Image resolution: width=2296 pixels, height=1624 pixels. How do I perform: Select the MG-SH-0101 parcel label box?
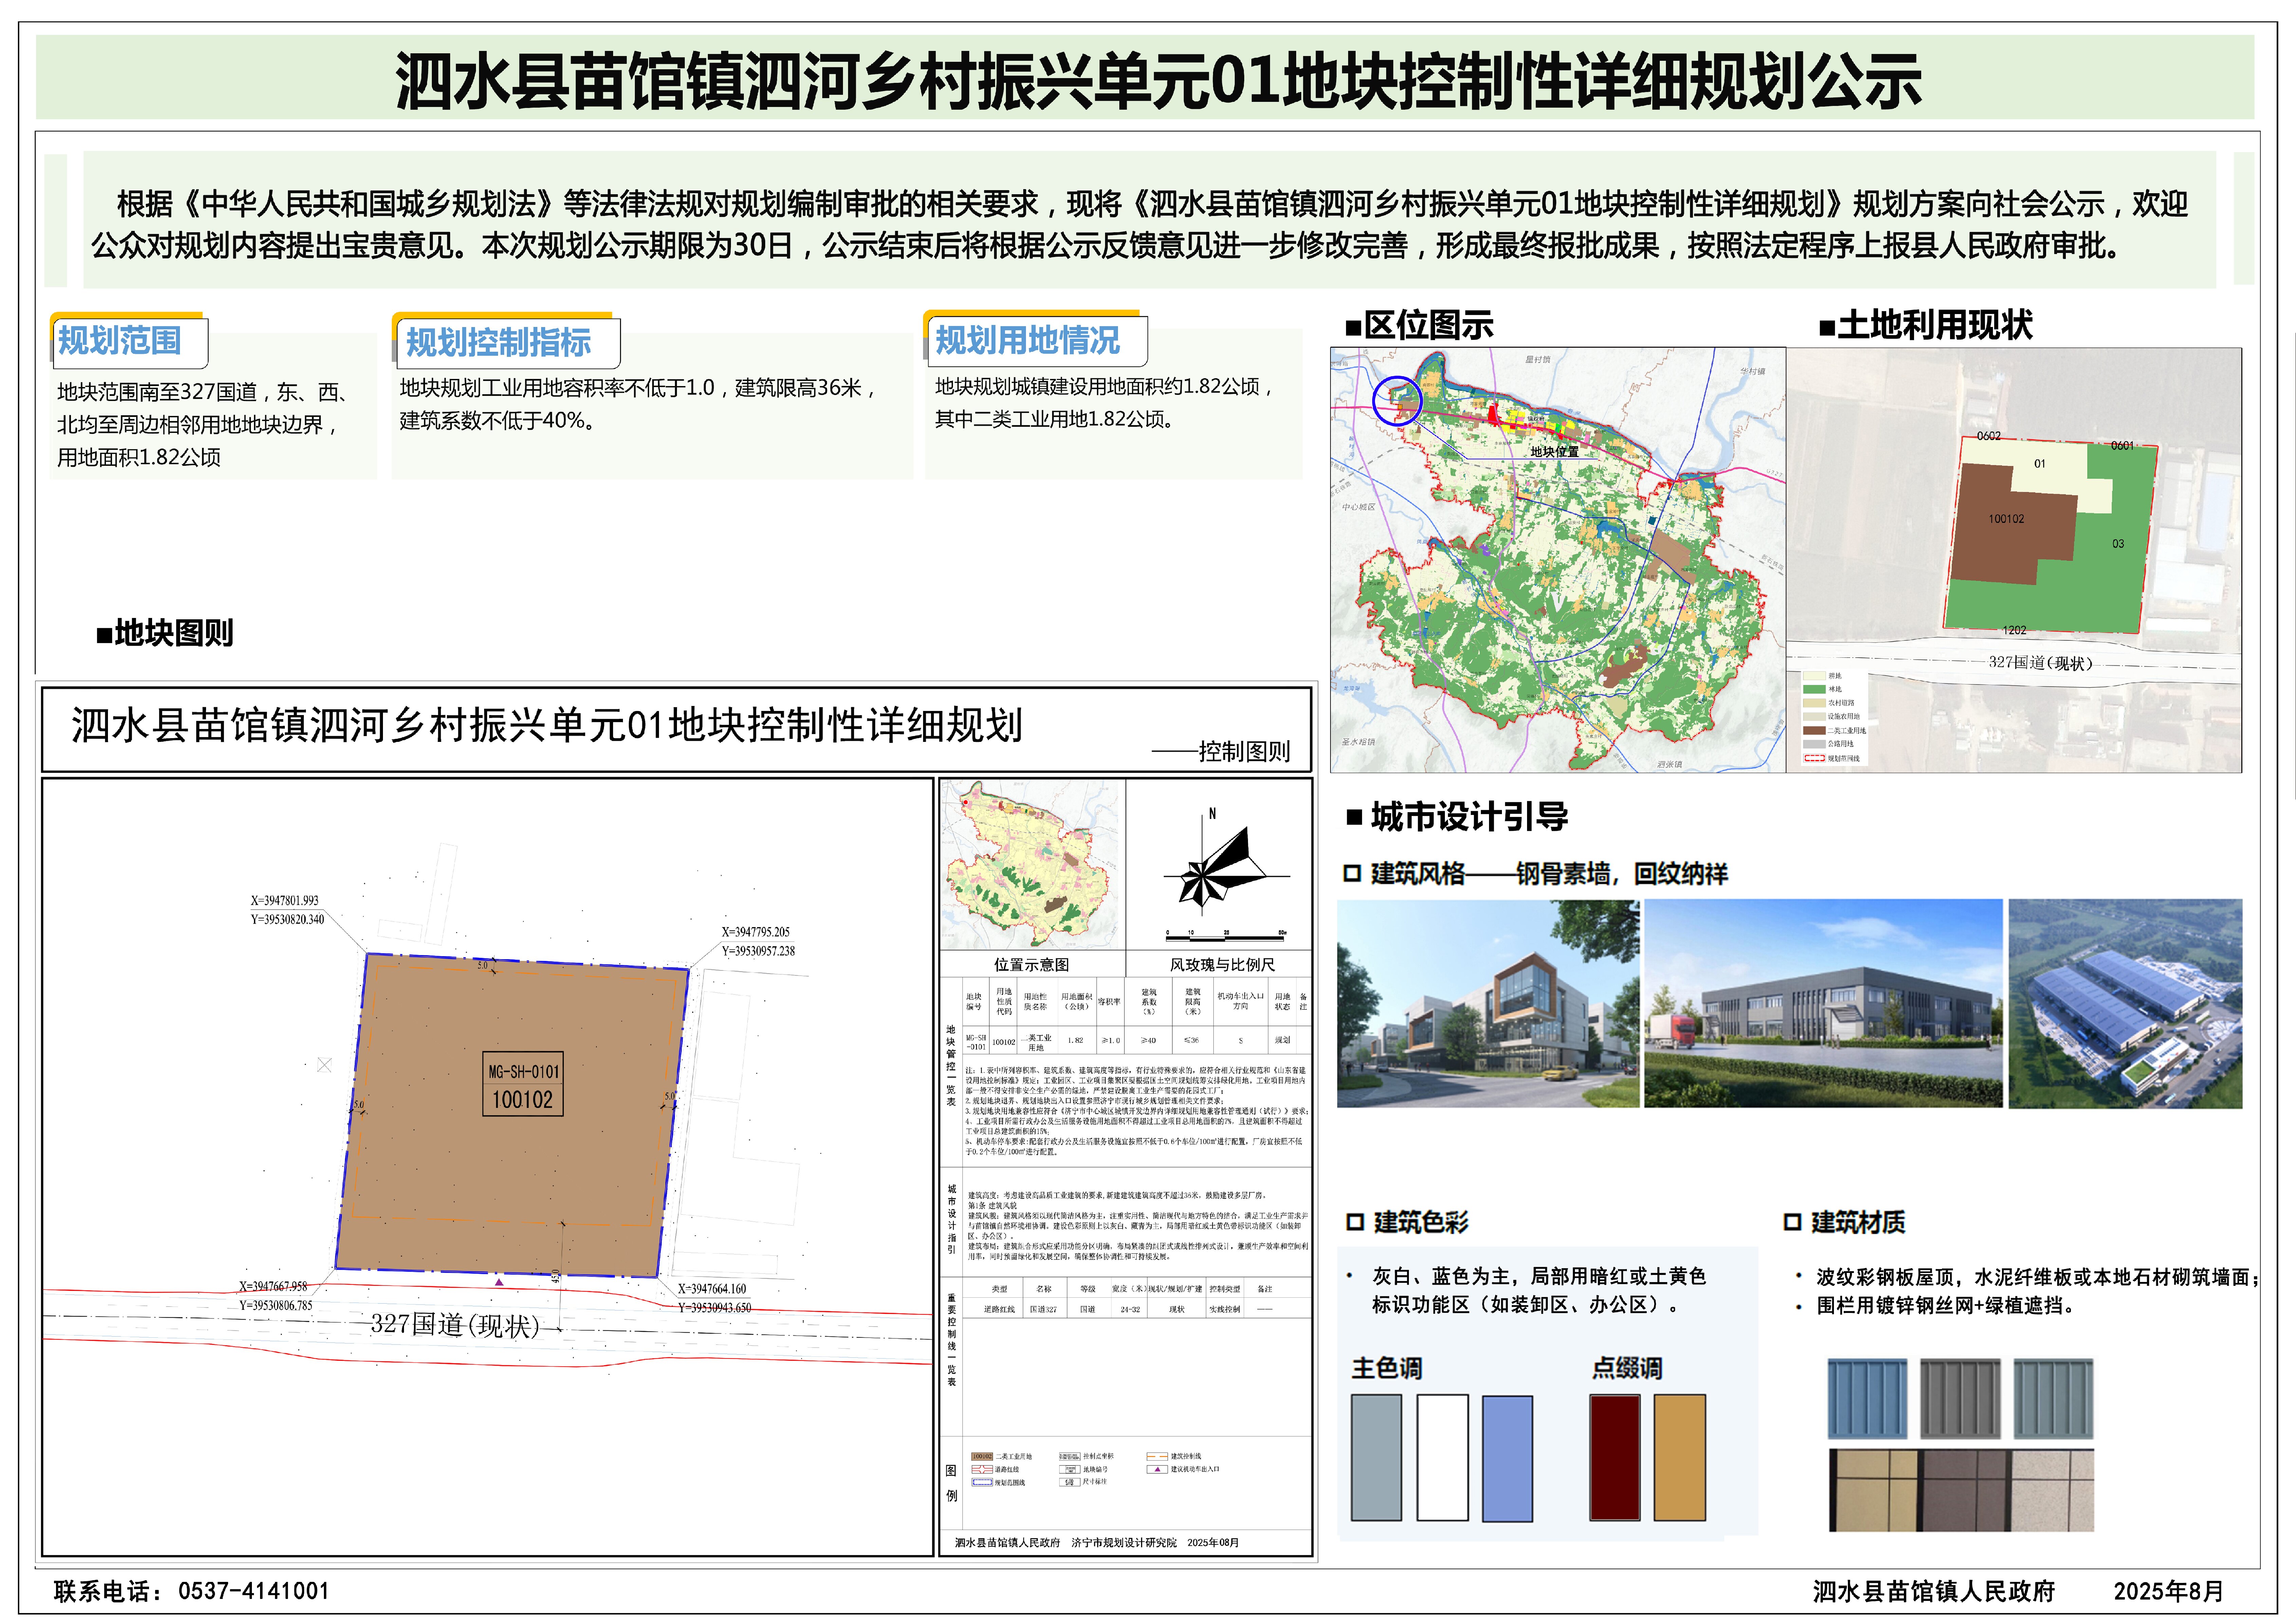tap(523, 1084)
